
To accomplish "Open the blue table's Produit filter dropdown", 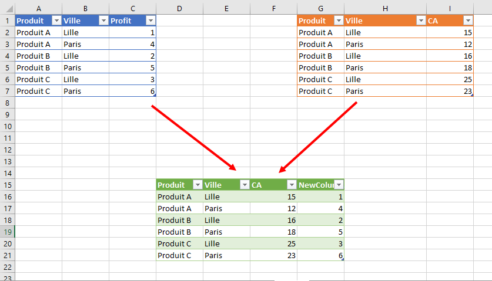I will tap(56, 21).
